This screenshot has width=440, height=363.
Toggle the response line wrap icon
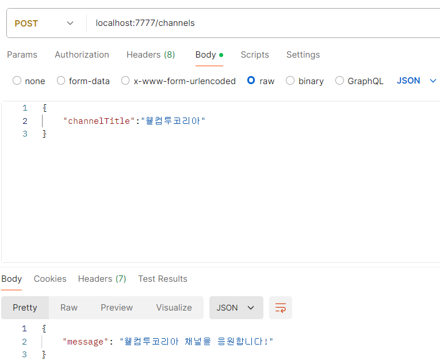[x=281, y=308]
